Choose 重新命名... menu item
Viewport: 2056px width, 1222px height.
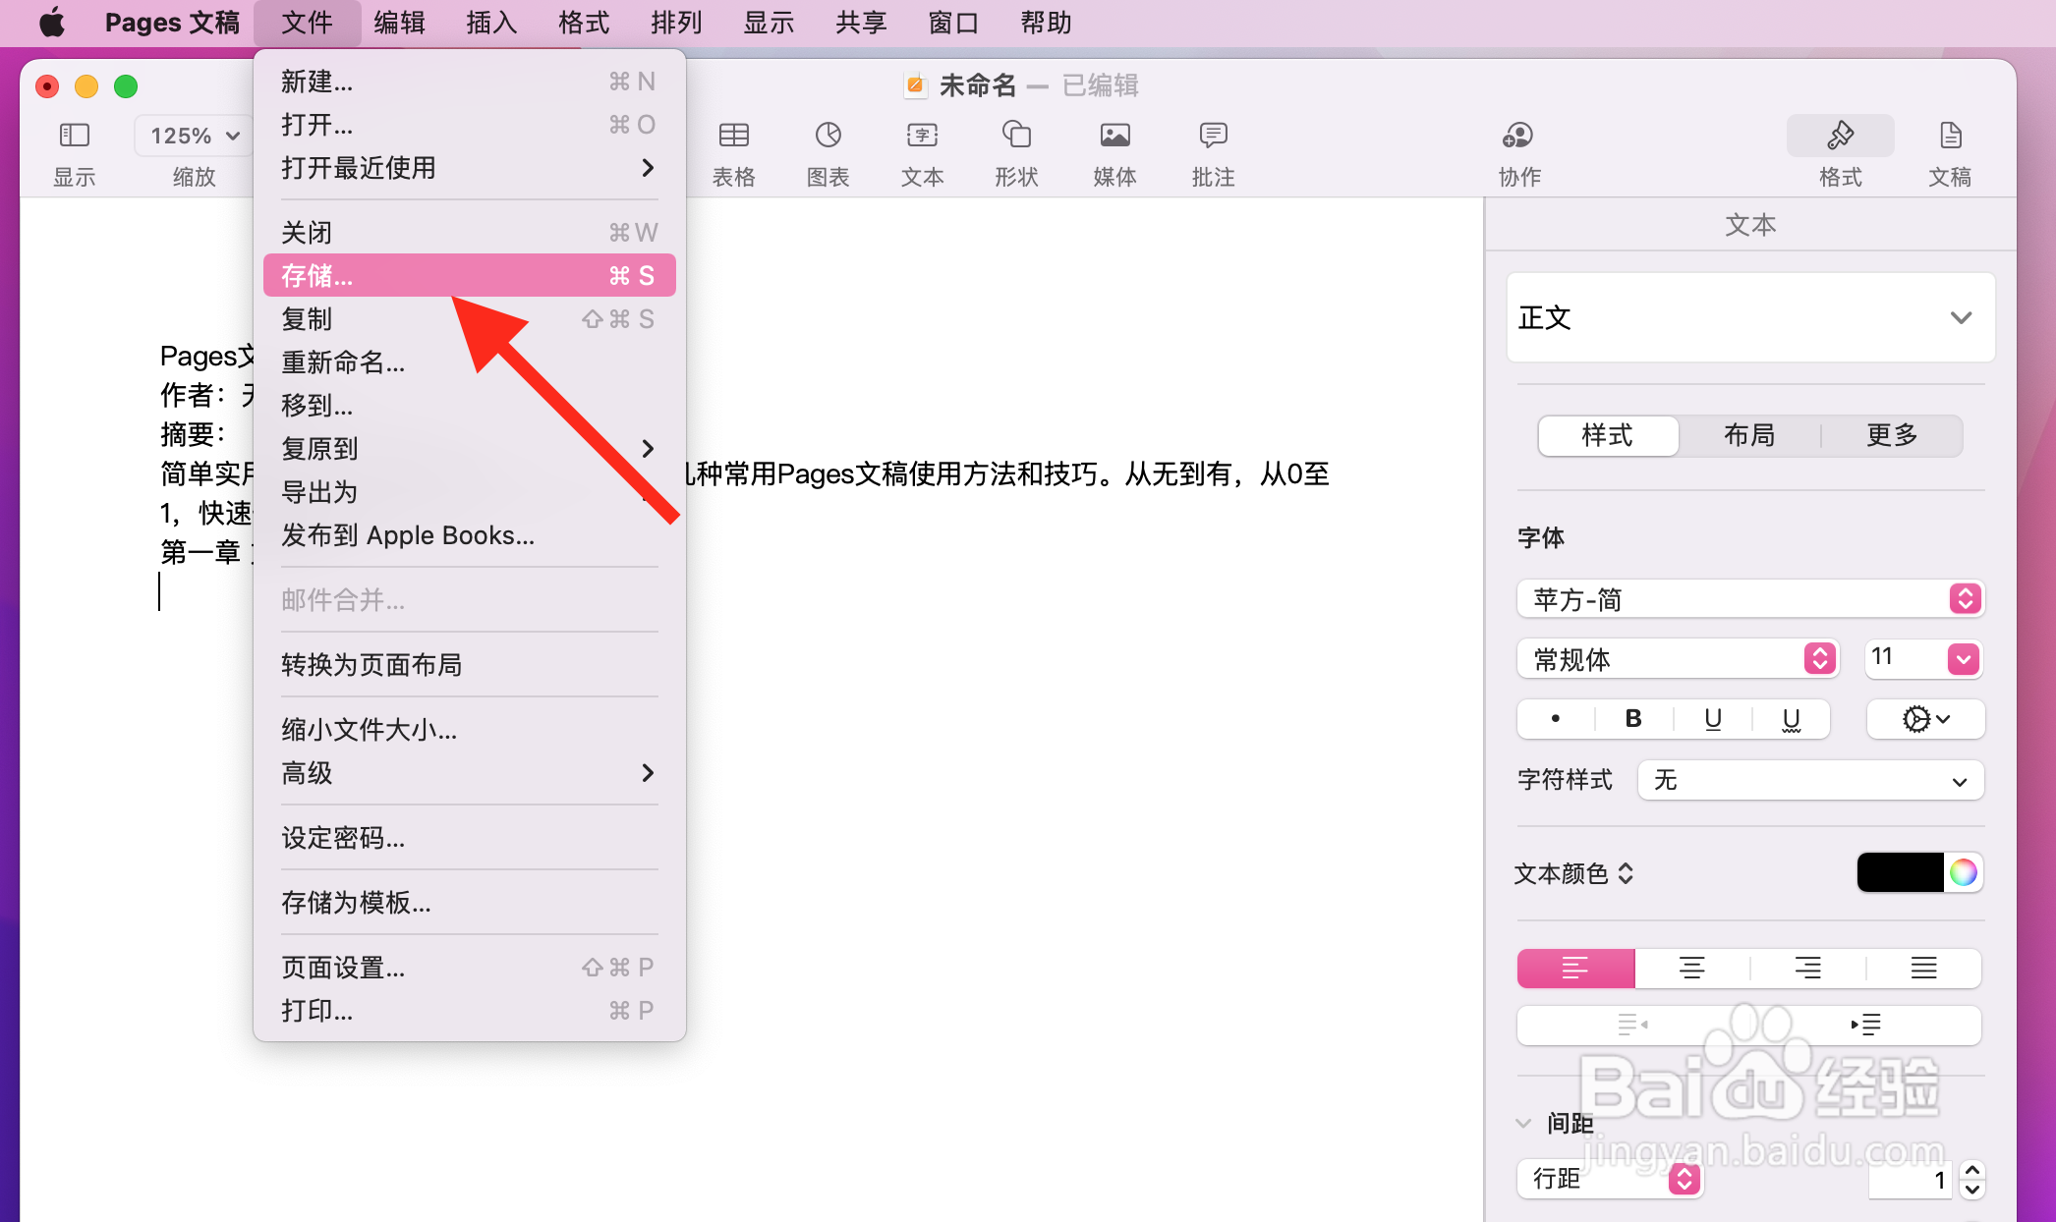click(469, 362)
